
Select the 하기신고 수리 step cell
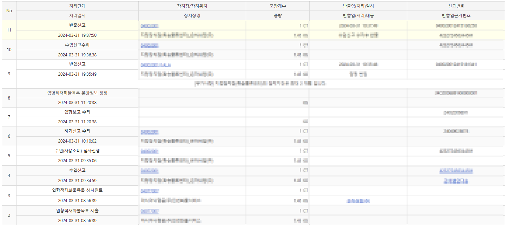77,131
